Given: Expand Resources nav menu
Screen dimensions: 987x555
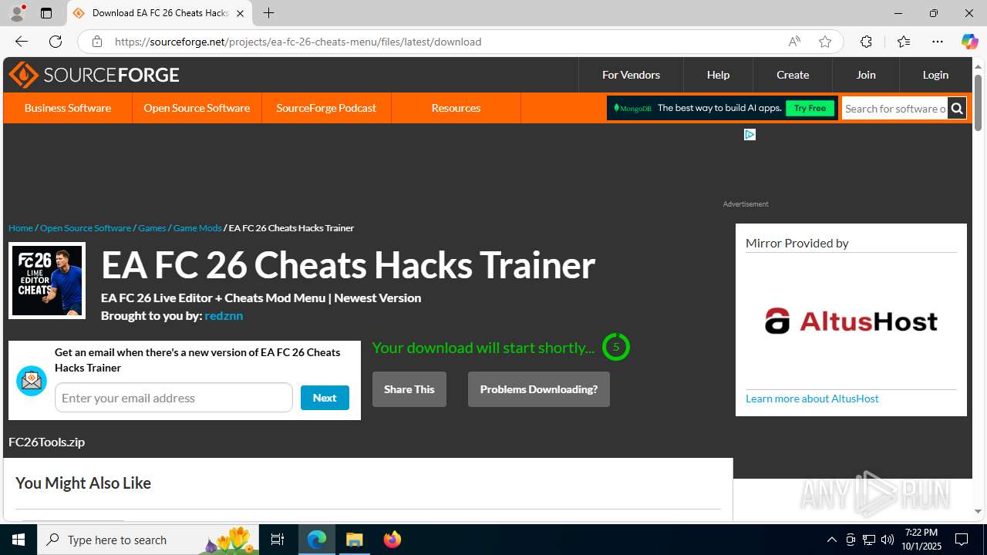Looking at the screenshot, I should (456, 108).
